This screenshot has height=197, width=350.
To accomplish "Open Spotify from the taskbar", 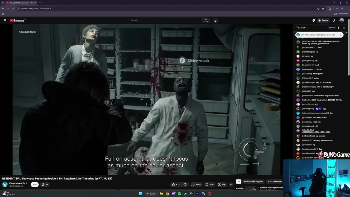I will pos(179,194).
